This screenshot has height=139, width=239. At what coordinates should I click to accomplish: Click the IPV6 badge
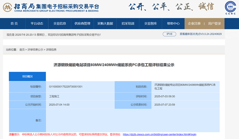click(x=169, y=34)
